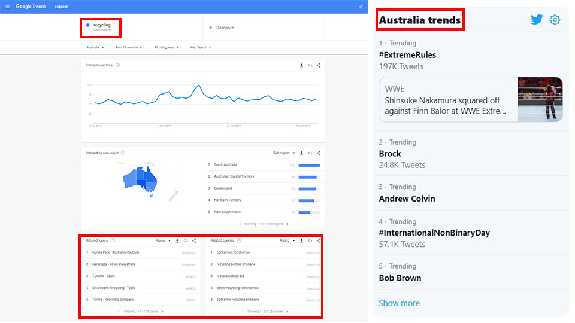Open the Rising dropdown for Related queries
575x323 pixels.
287,240
